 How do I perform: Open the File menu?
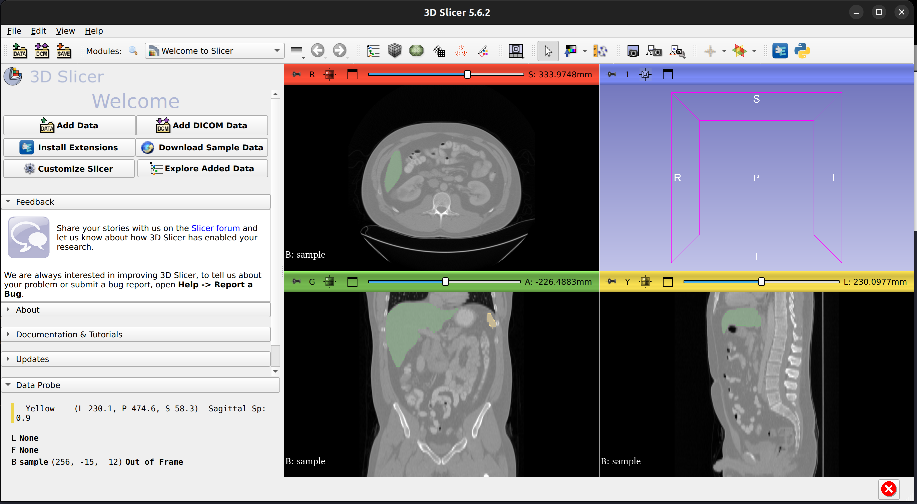coord(14,31)
